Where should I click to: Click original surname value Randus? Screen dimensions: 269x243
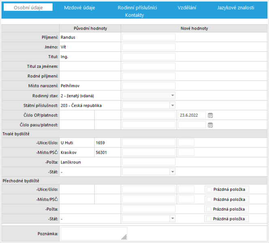68,37
